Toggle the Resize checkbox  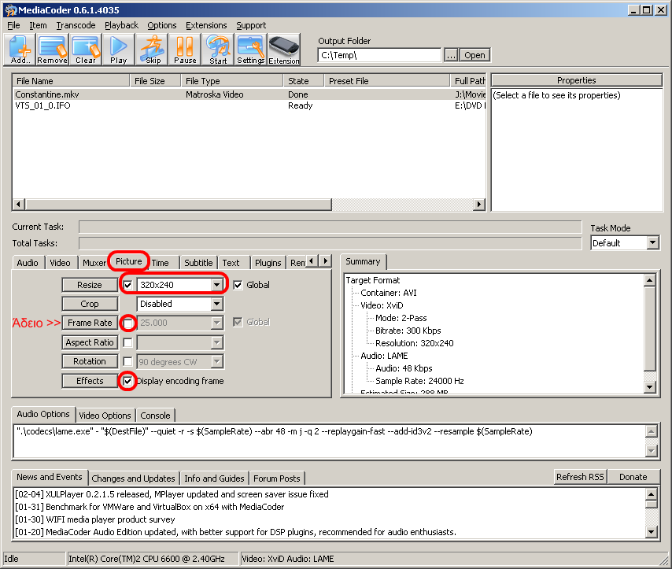click(x=127, y=285)
